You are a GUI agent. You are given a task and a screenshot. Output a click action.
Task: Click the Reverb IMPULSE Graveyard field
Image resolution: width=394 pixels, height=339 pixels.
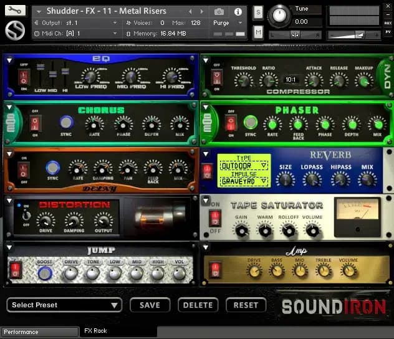point(244,181)
